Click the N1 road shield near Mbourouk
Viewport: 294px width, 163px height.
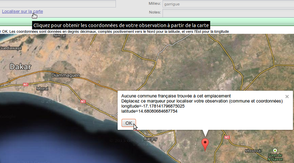[x=227, y=137]
